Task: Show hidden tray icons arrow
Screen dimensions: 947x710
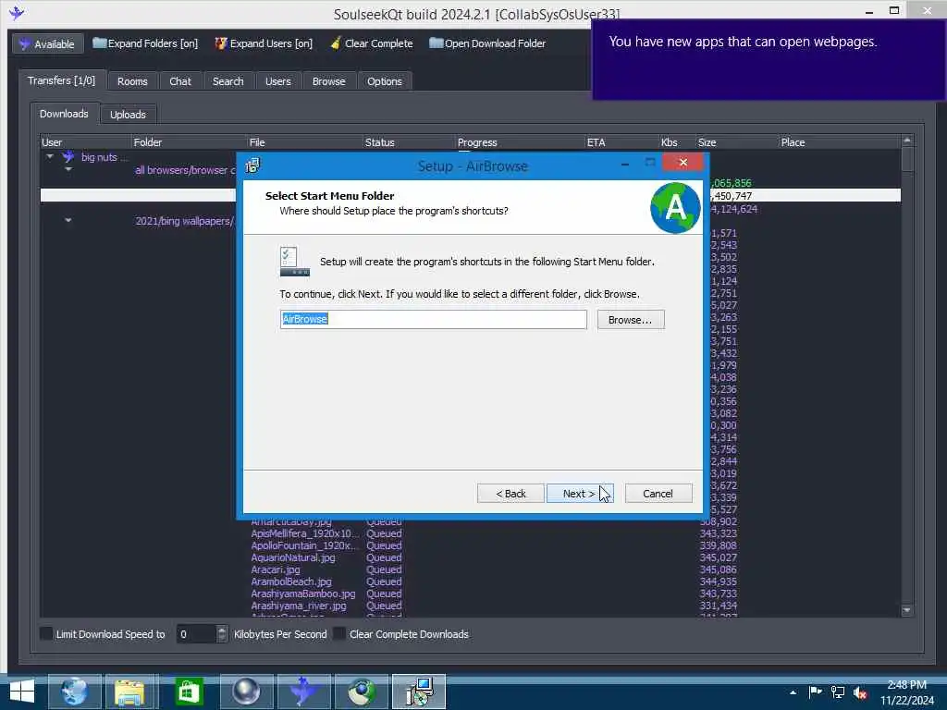Action: (793, 692)
